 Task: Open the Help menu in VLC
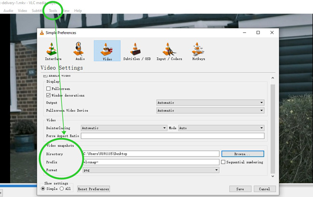point(78,11)
